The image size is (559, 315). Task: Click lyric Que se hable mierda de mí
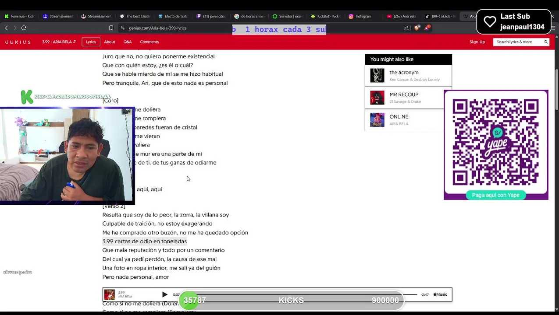[163, 74]
